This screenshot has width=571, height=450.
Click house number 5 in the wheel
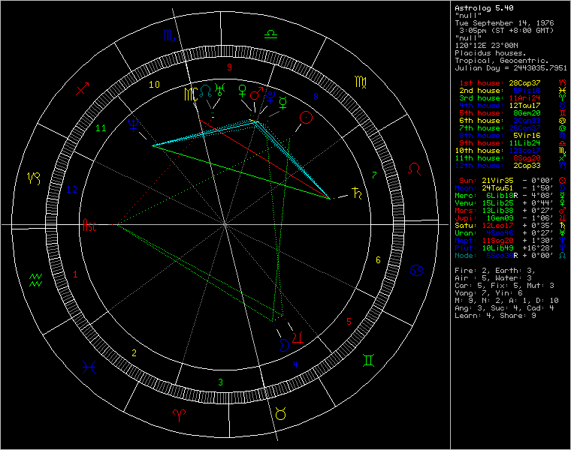(x=349, y=321)
